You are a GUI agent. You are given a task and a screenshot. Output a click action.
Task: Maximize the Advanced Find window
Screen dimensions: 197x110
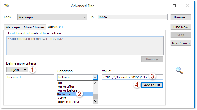point(174,6)
